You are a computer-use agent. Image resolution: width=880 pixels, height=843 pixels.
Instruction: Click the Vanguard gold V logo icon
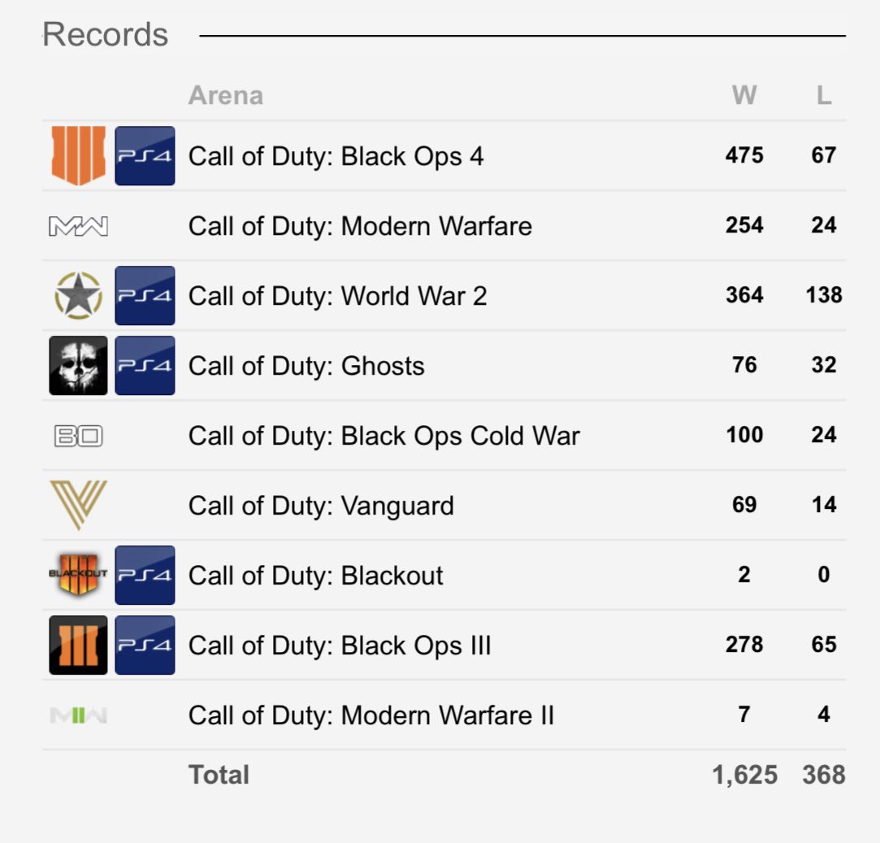[78, 505]
